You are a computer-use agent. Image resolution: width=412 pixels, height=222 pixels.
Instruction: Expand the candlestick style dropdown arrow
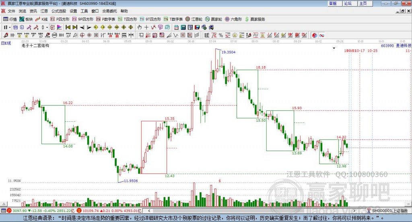click(x=47, y=27)
